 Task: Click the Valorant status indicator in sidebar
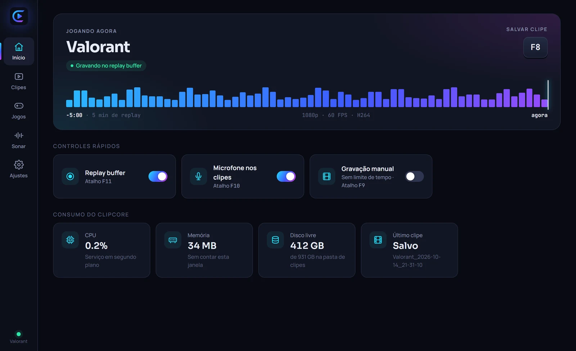tap(19, 337)
